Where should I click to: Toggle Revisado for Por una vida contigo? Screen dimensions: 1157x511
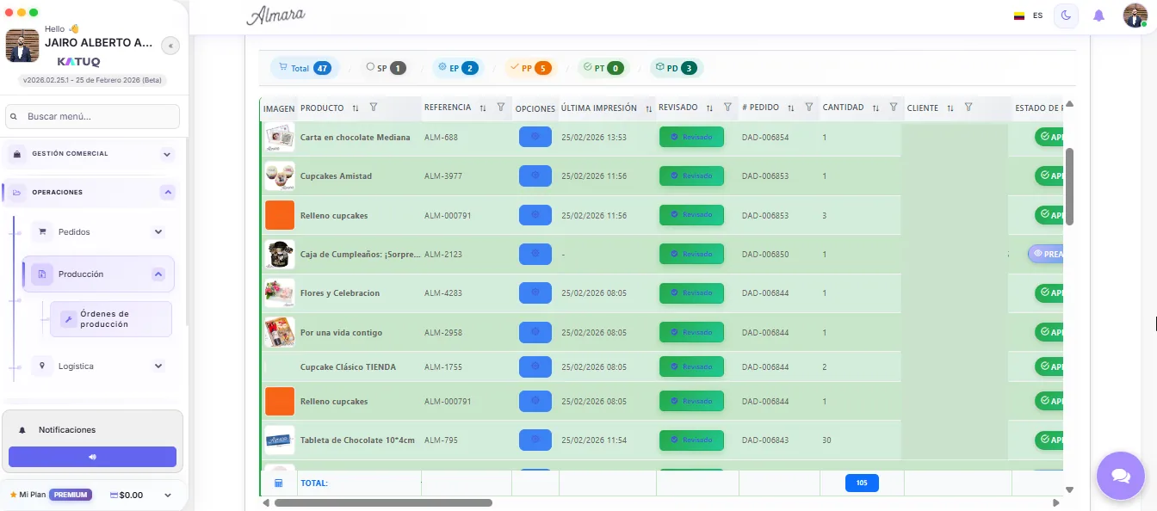tap(691, 332)
